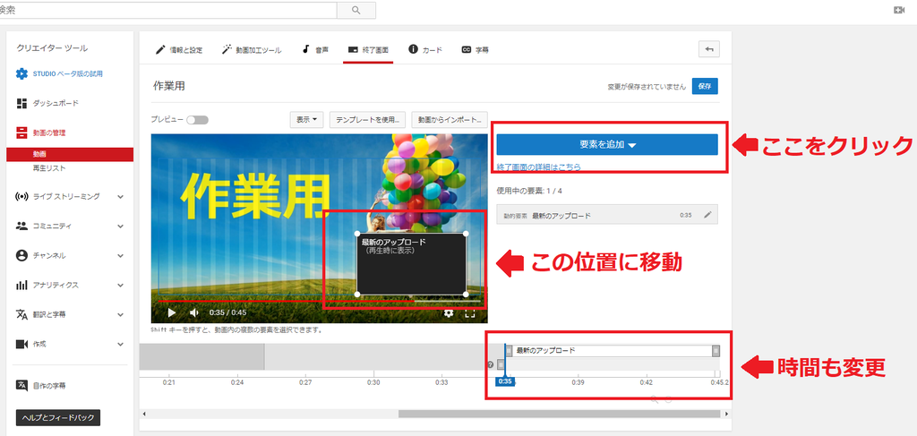Click top-left resize handle of element box

pos(356,233)
